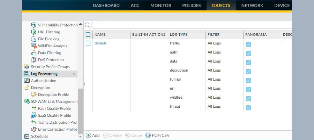Click the URL Filtering icon

[x=33, y=32]
